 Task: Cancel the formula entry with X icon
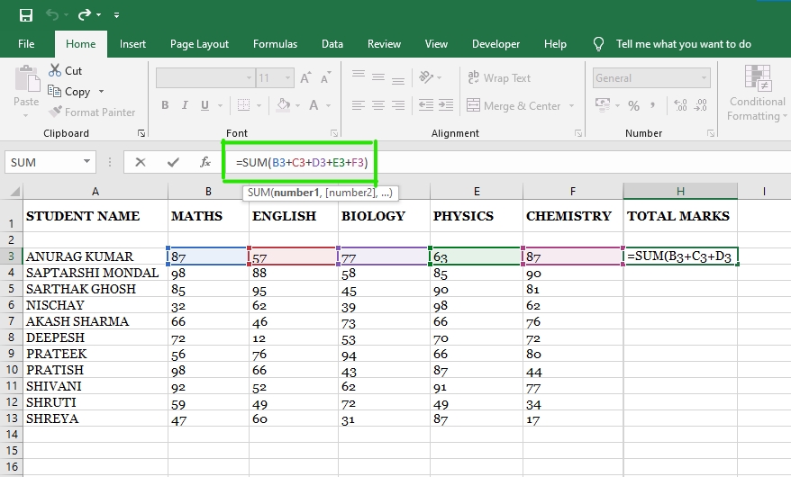point(141,163)
